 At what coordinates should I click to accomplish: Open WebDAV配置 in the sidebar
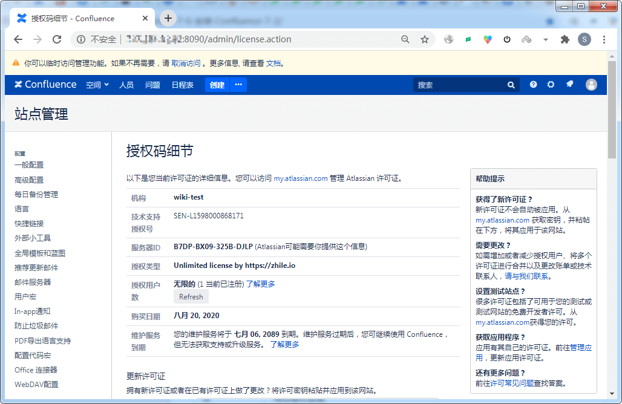click(36, 384)
